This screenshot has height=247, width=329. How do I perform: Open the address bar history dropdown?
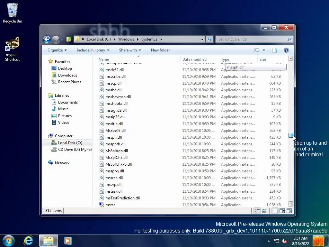pyautogui.click(x=202, y=39)
